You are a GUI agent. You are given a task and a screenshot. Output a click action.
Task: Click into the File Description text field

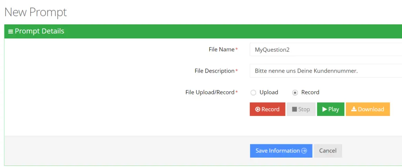(326, 71)
